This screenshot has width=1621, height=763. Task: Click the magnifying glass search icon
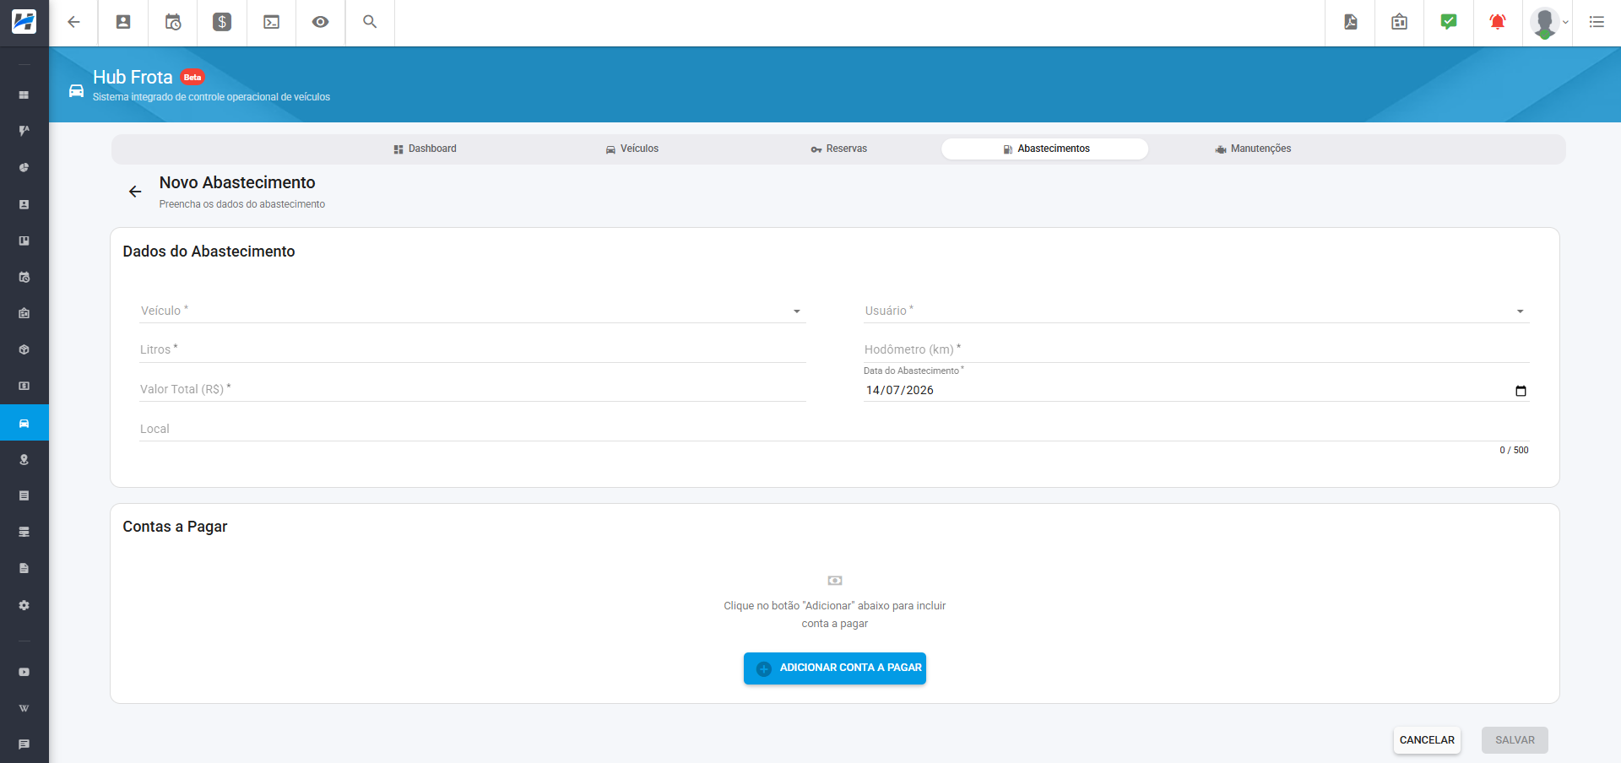click(370, 22)
